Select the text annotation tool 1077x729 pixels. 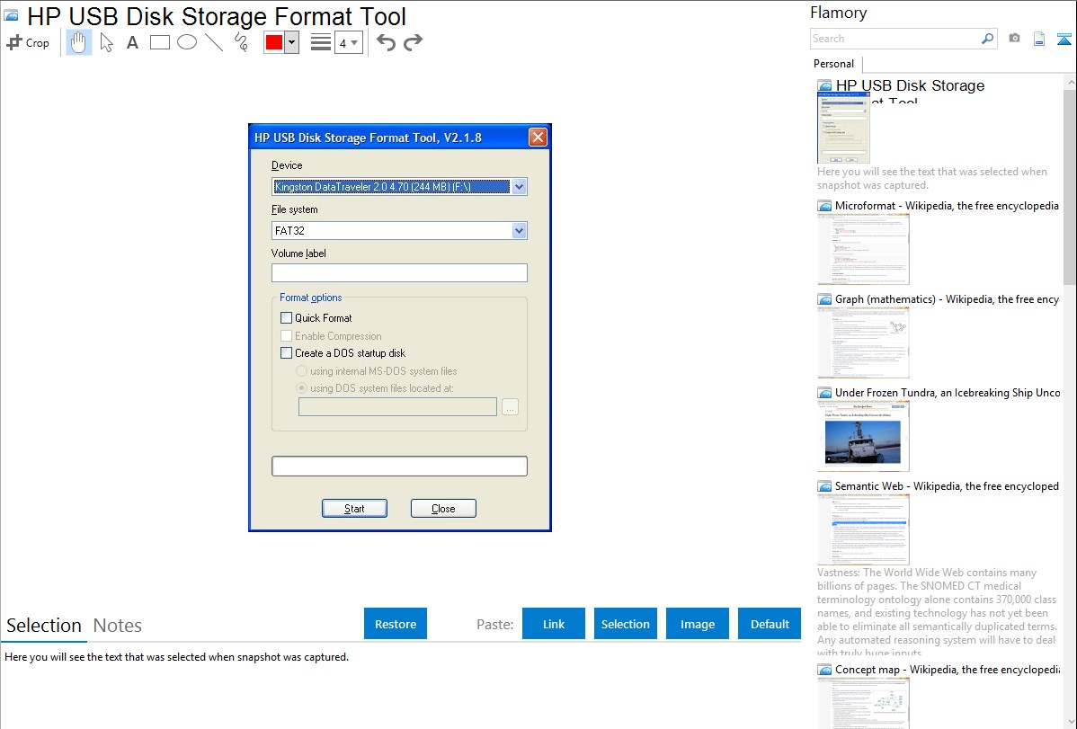tap(132, 42)
